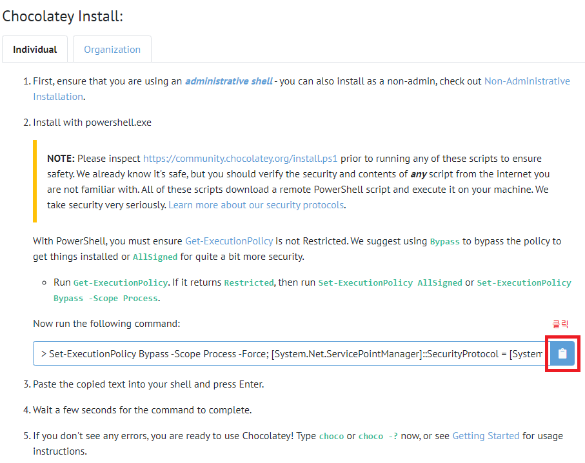Select 'Now run the following command:' text
Screen dimensions: 585x463
point(106,324)
